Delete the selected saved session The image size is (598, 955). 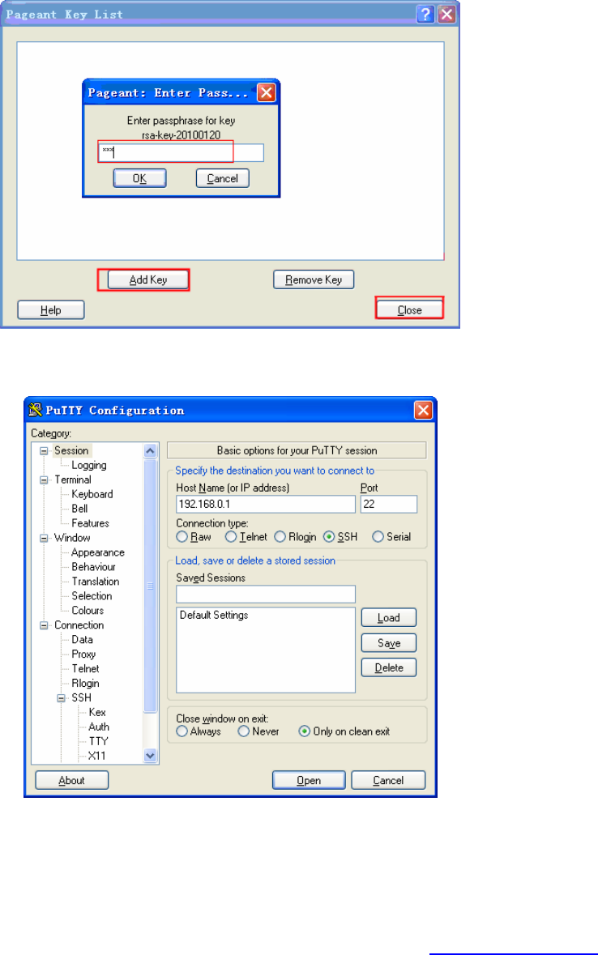388,667
